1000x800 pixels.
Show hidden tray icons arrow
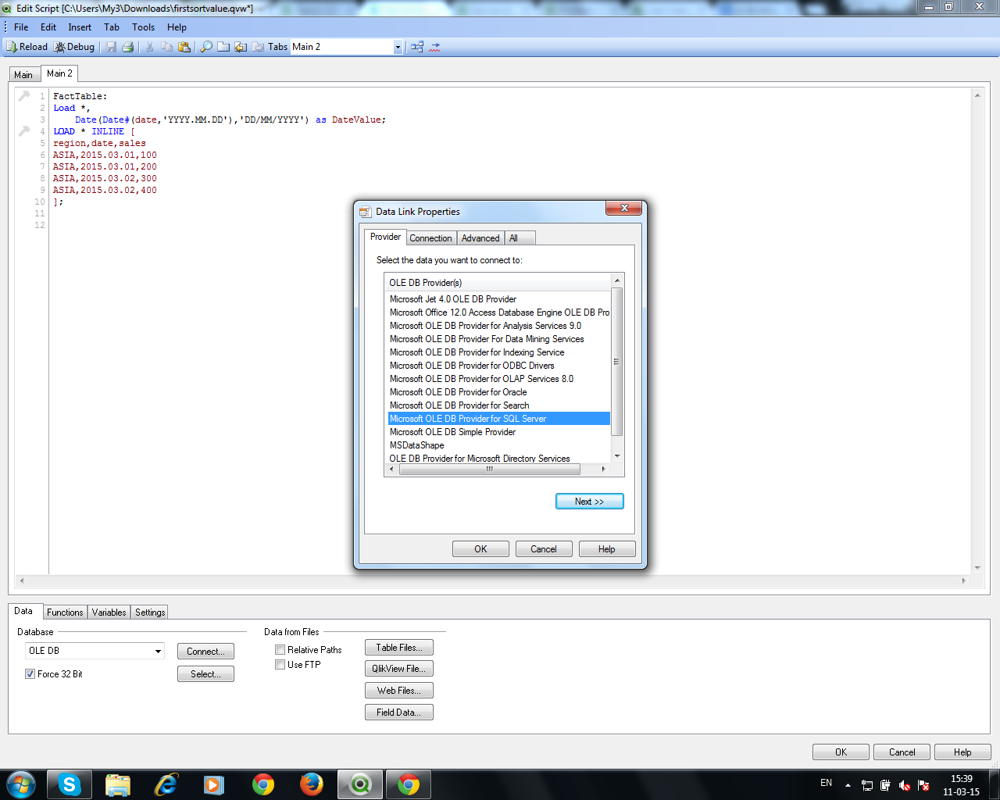pos(848,785)
